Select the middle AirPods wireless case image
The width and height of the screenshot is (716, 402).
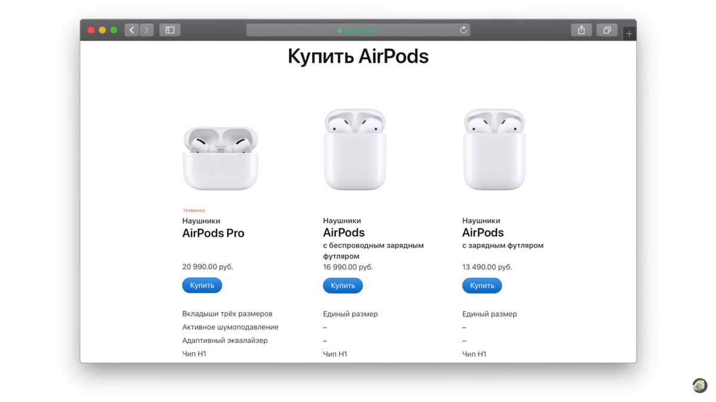(355, 149)
